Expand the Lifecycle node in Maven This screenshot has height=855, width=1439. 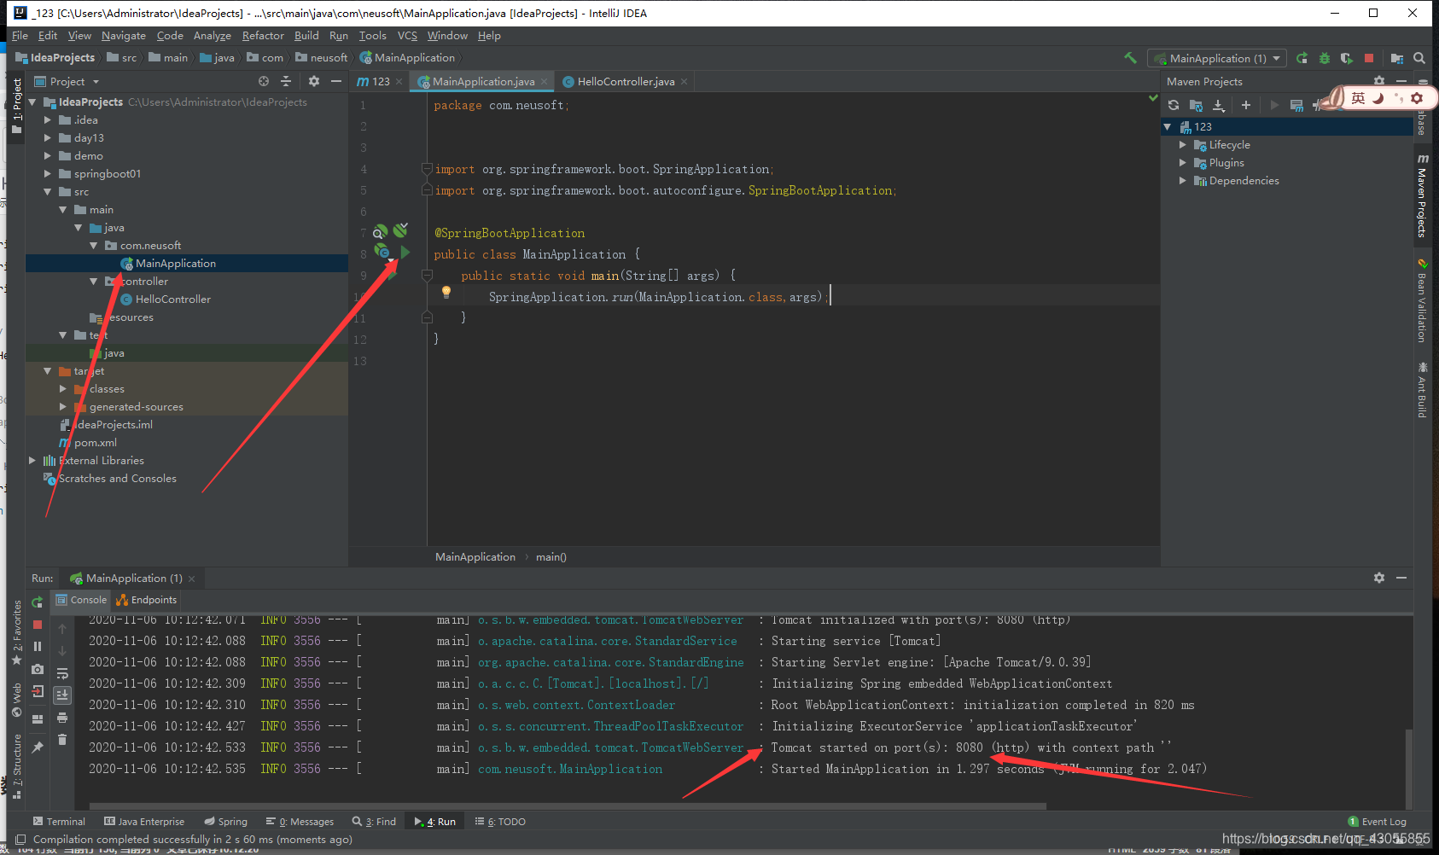1183,145
